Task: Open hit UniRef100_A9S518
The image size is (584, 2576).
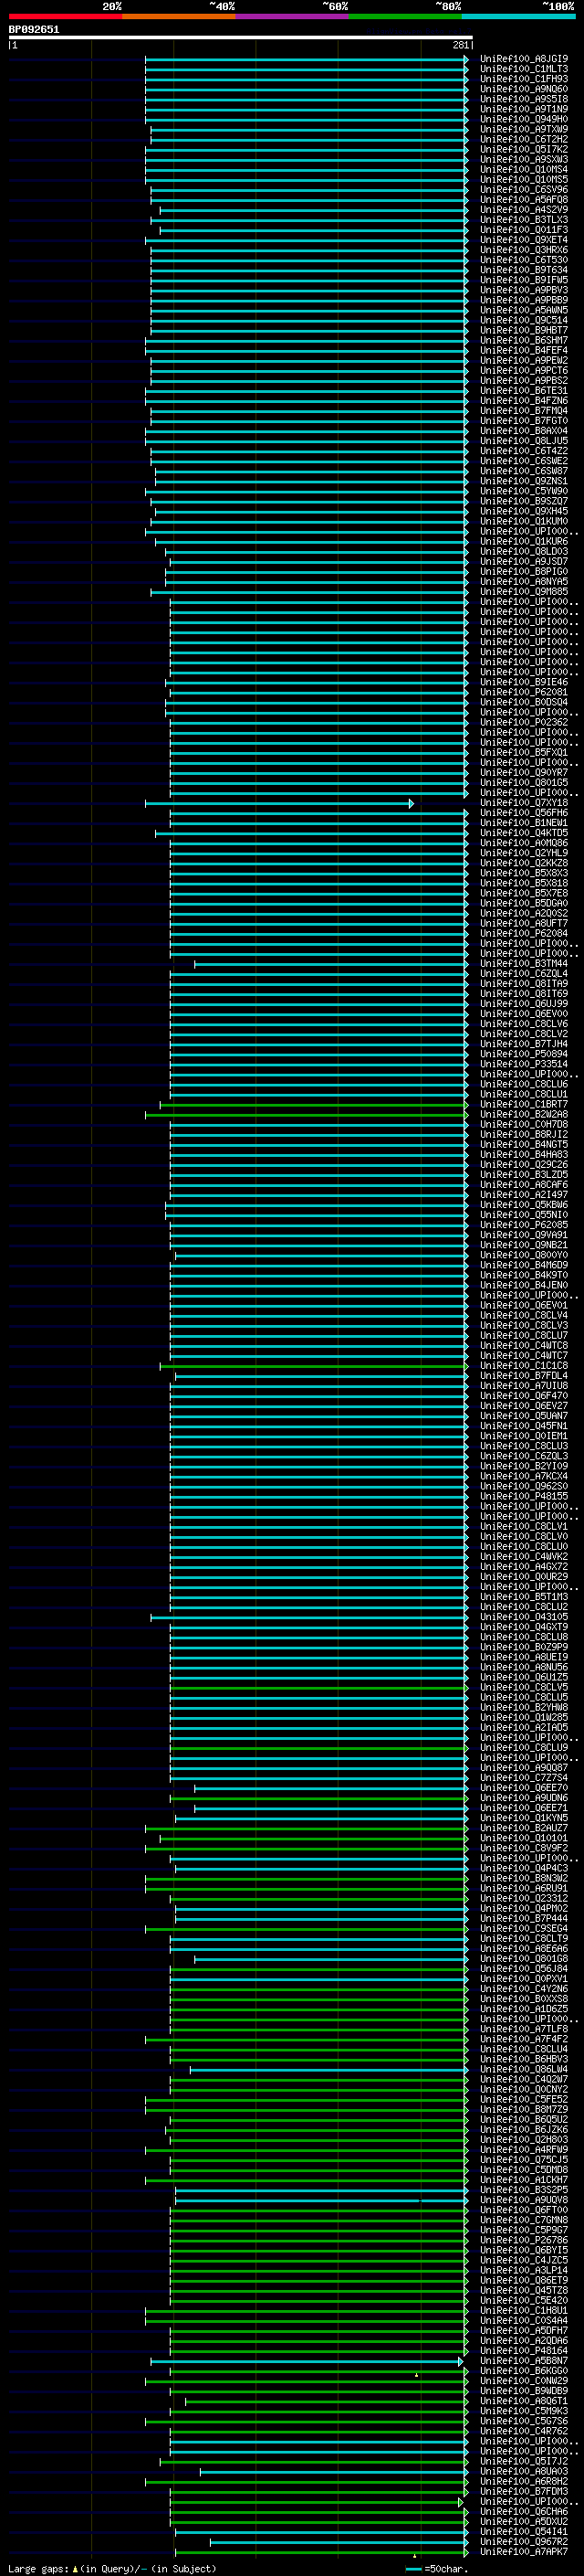Action: tap(524, 99)
